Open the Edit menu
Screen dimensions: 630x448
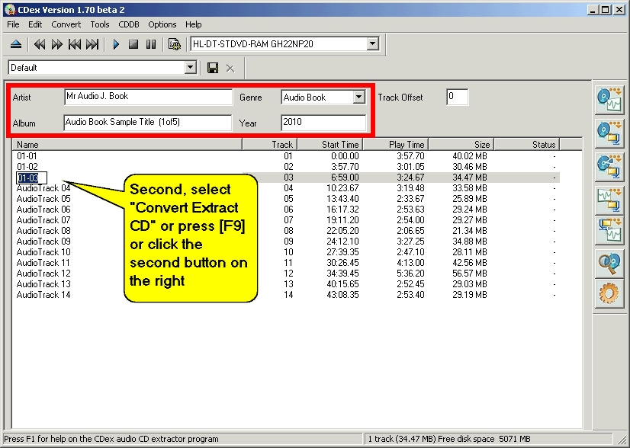click(x=35, y=24)
